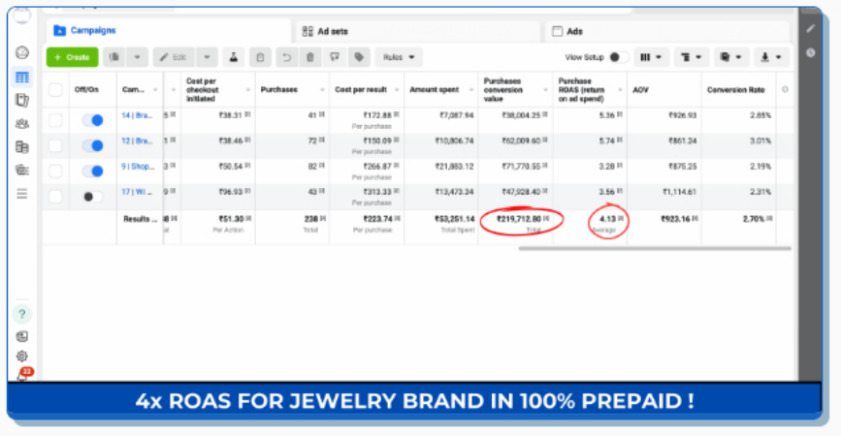The image size is (841, 436).
Task: Open the billing document icon in sidebar
Action: (22, 146)
